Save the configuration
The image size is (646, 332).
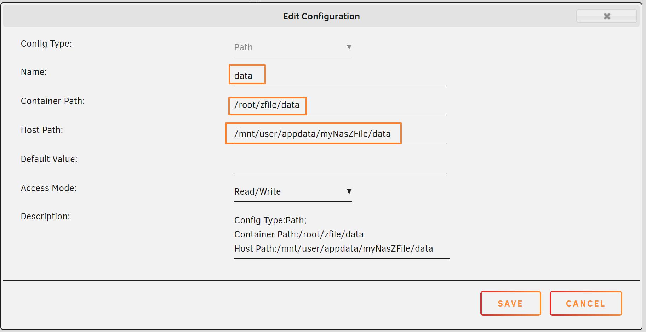(510, 303)
